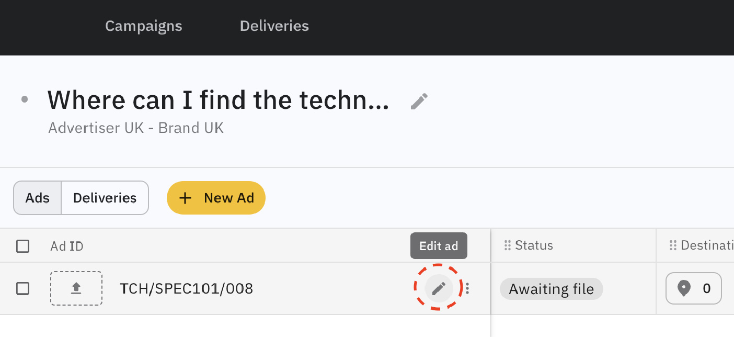The width and height of the screenshot is (734, 337).
Task: Click the Advertiser UK - Brand UK subtitle
Action: point(136,128)
